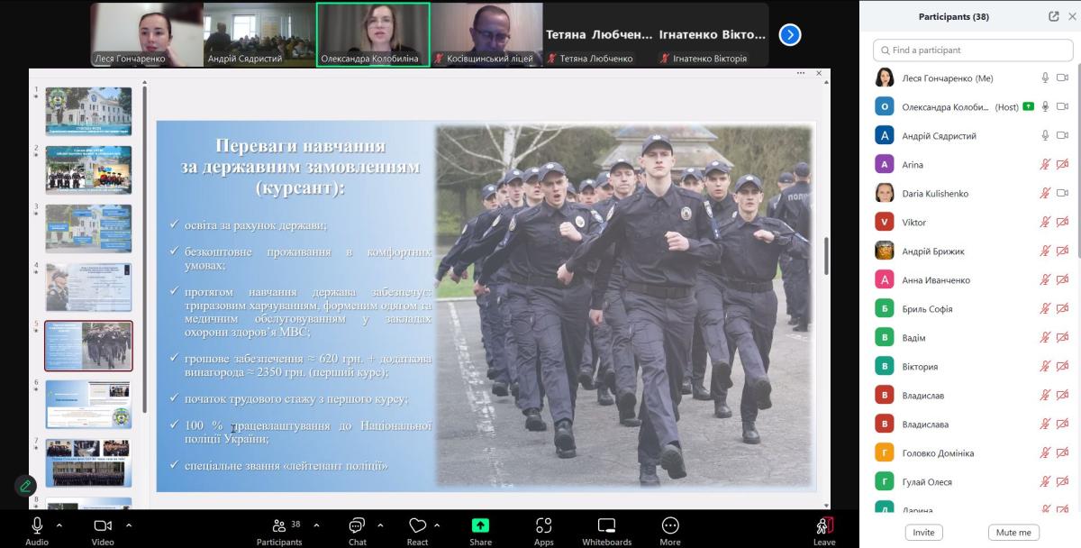
Task: Toggle the Audio microphone mute
Action: click(37, 526)
